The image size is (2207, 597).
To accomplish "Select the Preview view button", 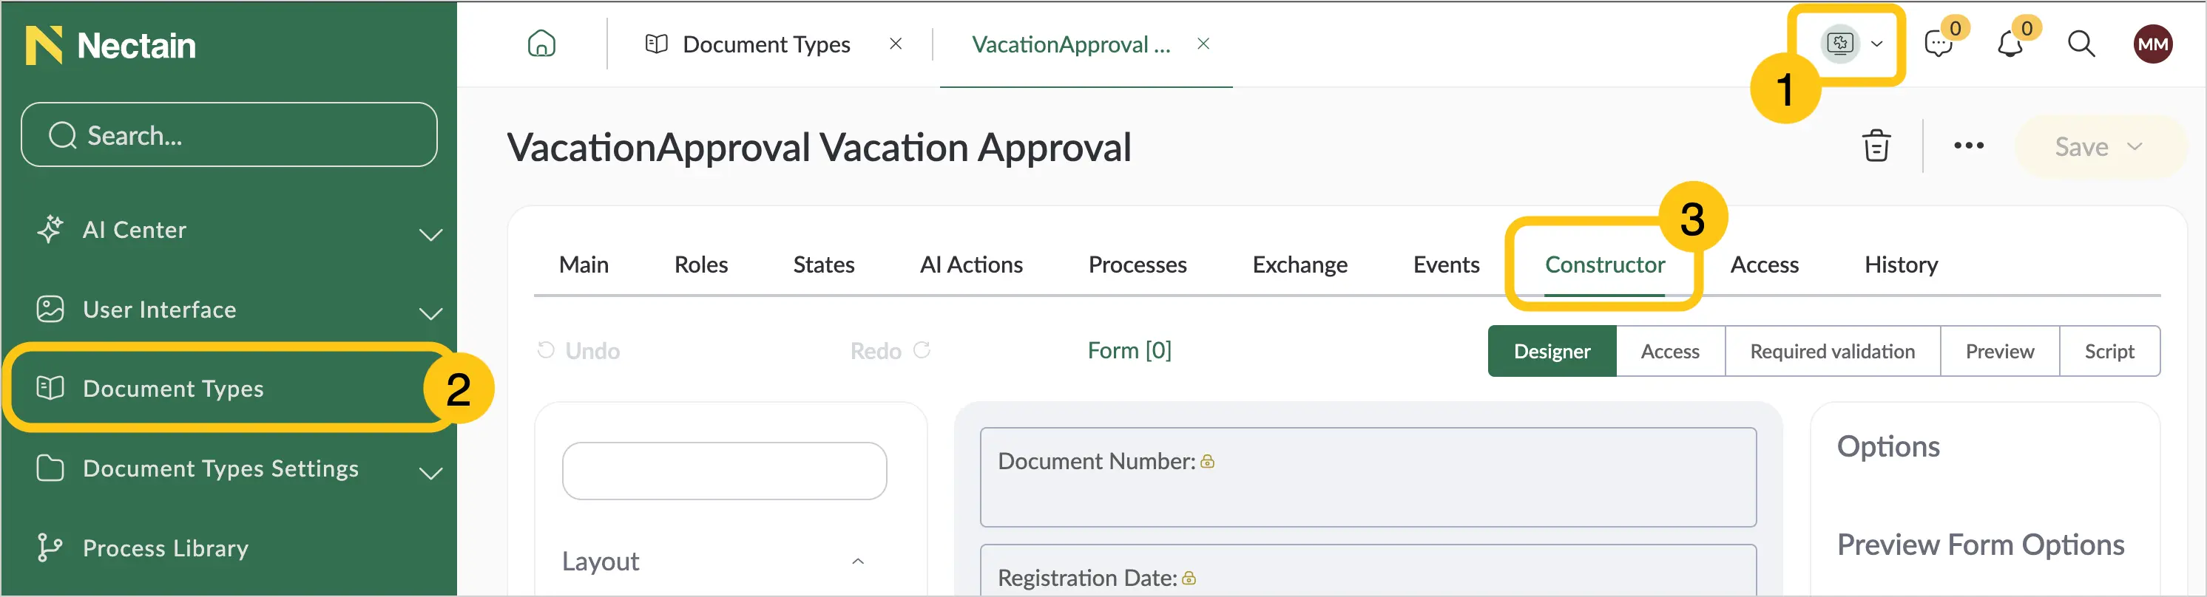I will 2000,352.
